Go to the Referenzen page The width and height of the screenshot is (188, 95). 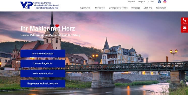[161, 8]
